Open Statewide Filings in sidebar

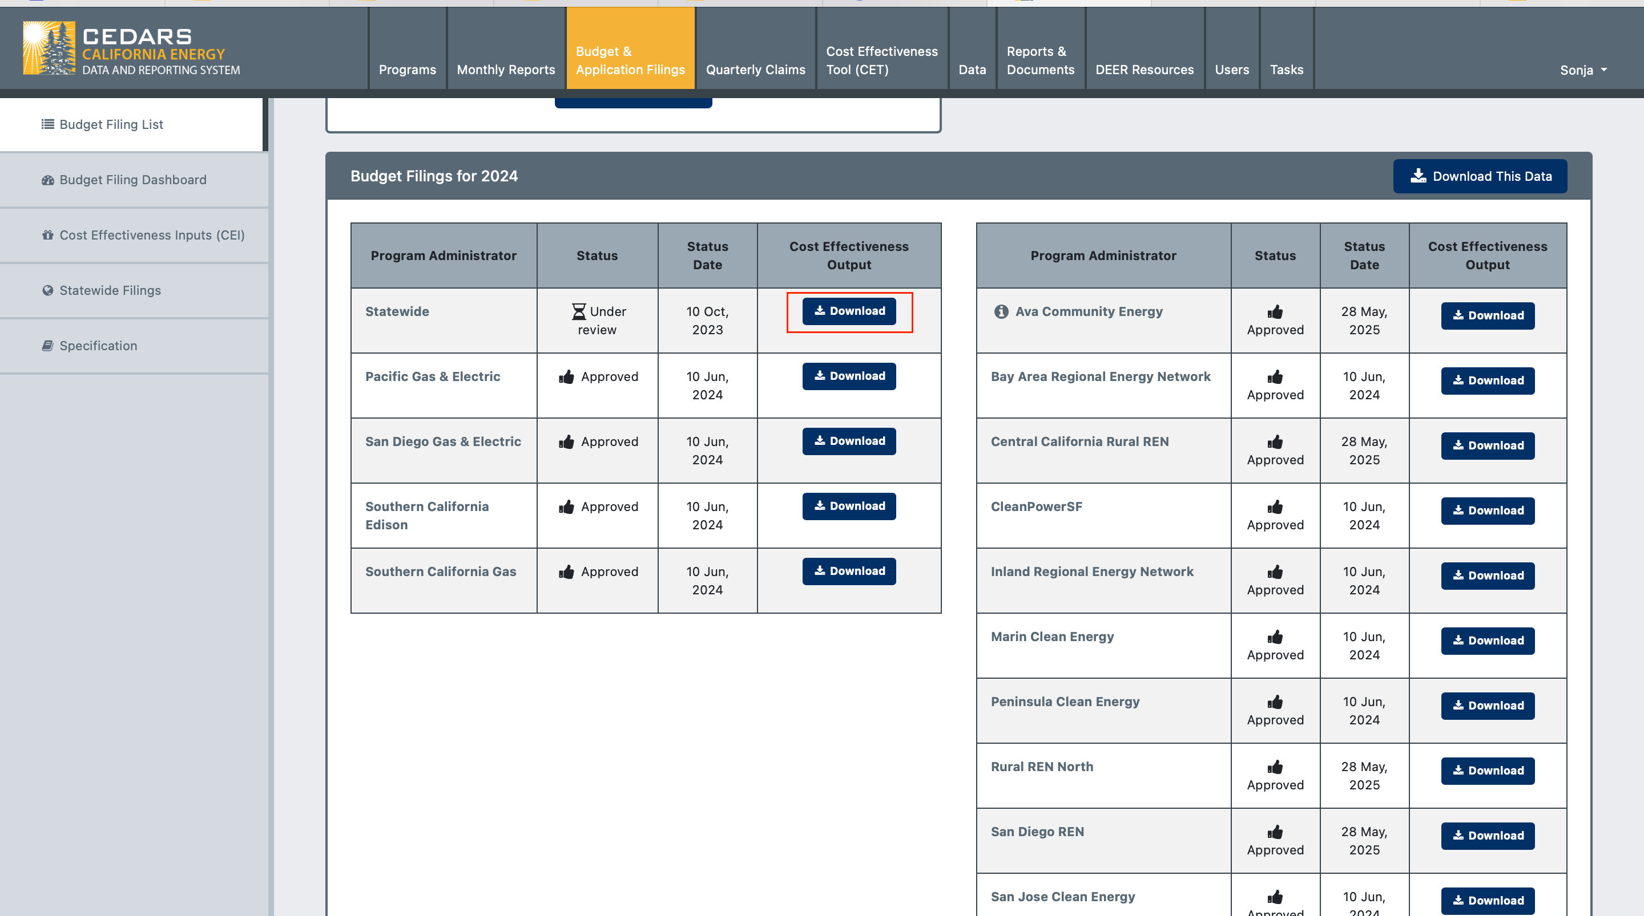click(134, 291)
